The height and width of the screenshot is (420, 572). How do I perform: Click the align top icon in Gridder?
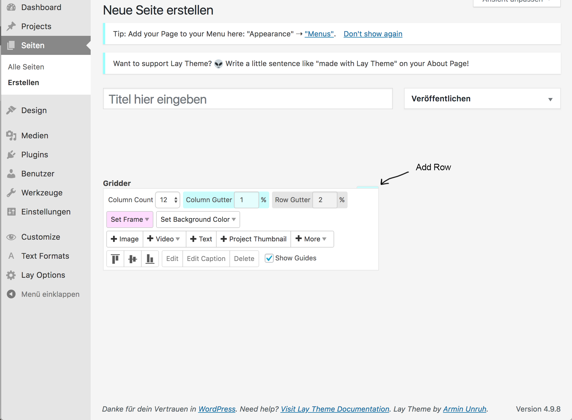[x=115, y=258]
